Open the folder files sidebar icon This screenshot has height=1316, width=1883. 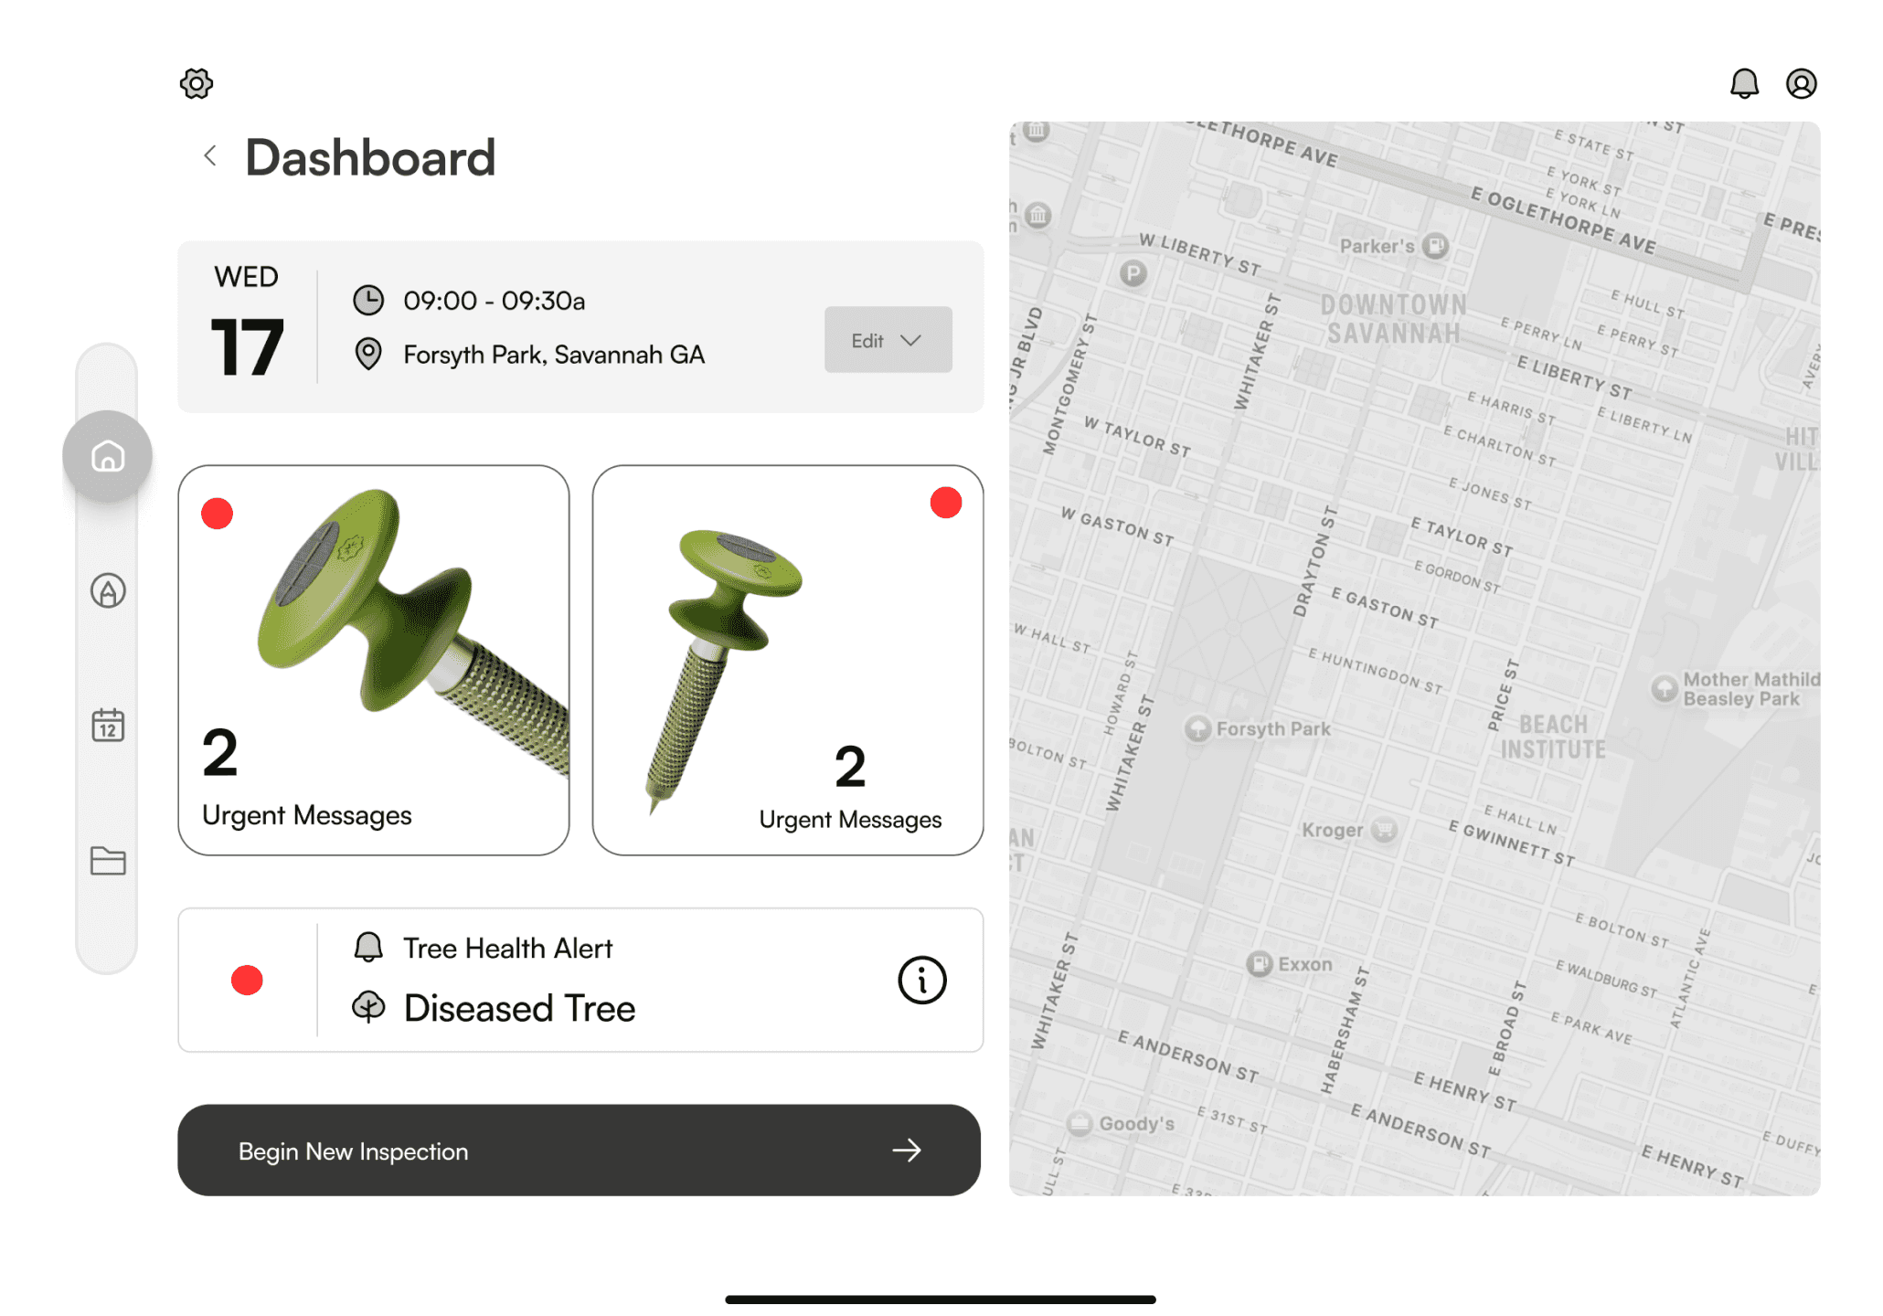click(x=108, y=860)
